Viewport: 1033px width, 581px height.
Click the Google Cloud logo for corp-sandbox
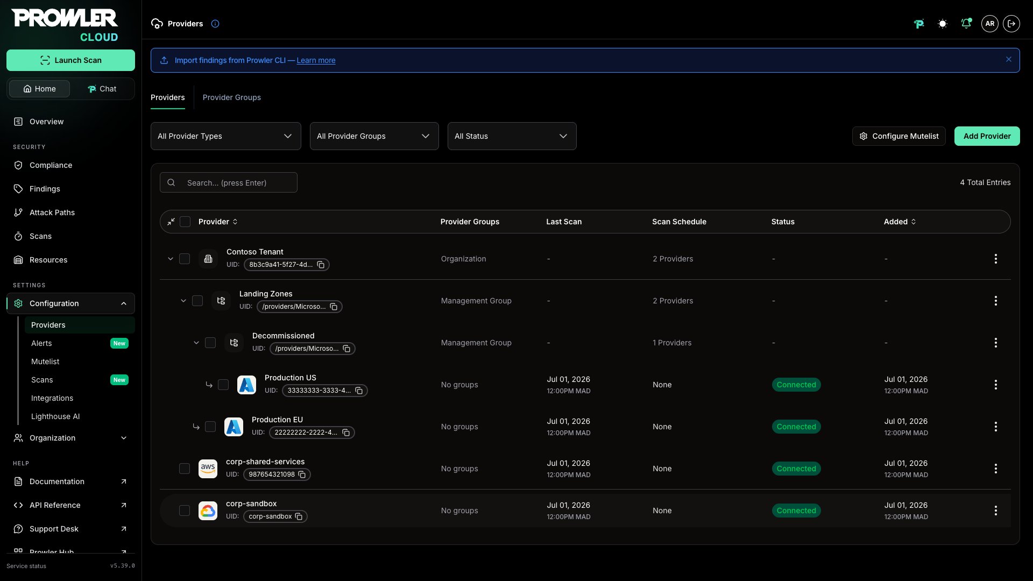[208, 511]
